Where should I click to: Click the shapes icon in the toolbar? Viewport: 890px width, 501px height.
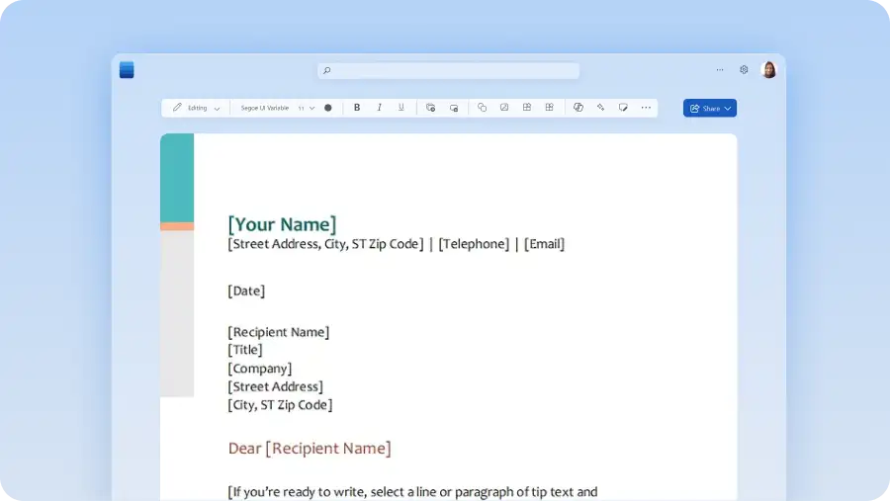(482, 108)
